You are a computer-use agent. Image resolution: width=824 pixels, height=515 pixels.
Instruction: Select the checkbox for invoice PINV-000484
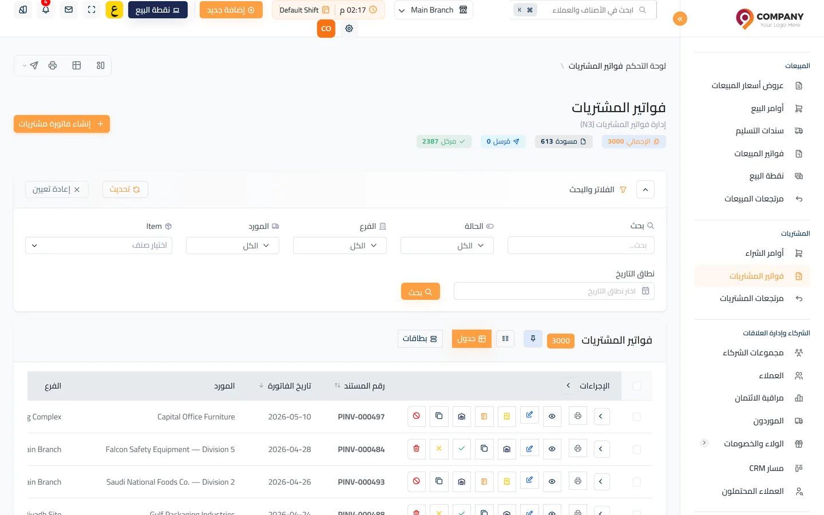(x=637, y=450)
